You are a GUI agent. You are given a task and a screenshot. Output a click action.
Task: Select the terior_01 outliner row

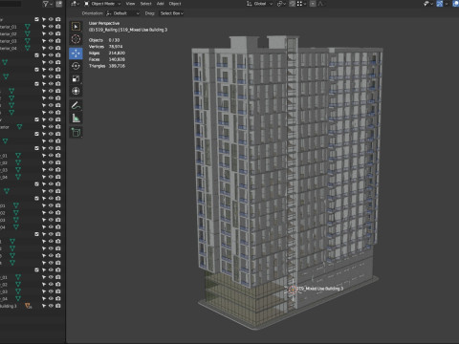(x=32, y=27)
